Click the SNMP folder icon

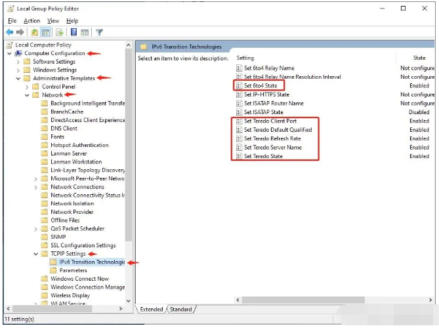[x=44, y=237]
